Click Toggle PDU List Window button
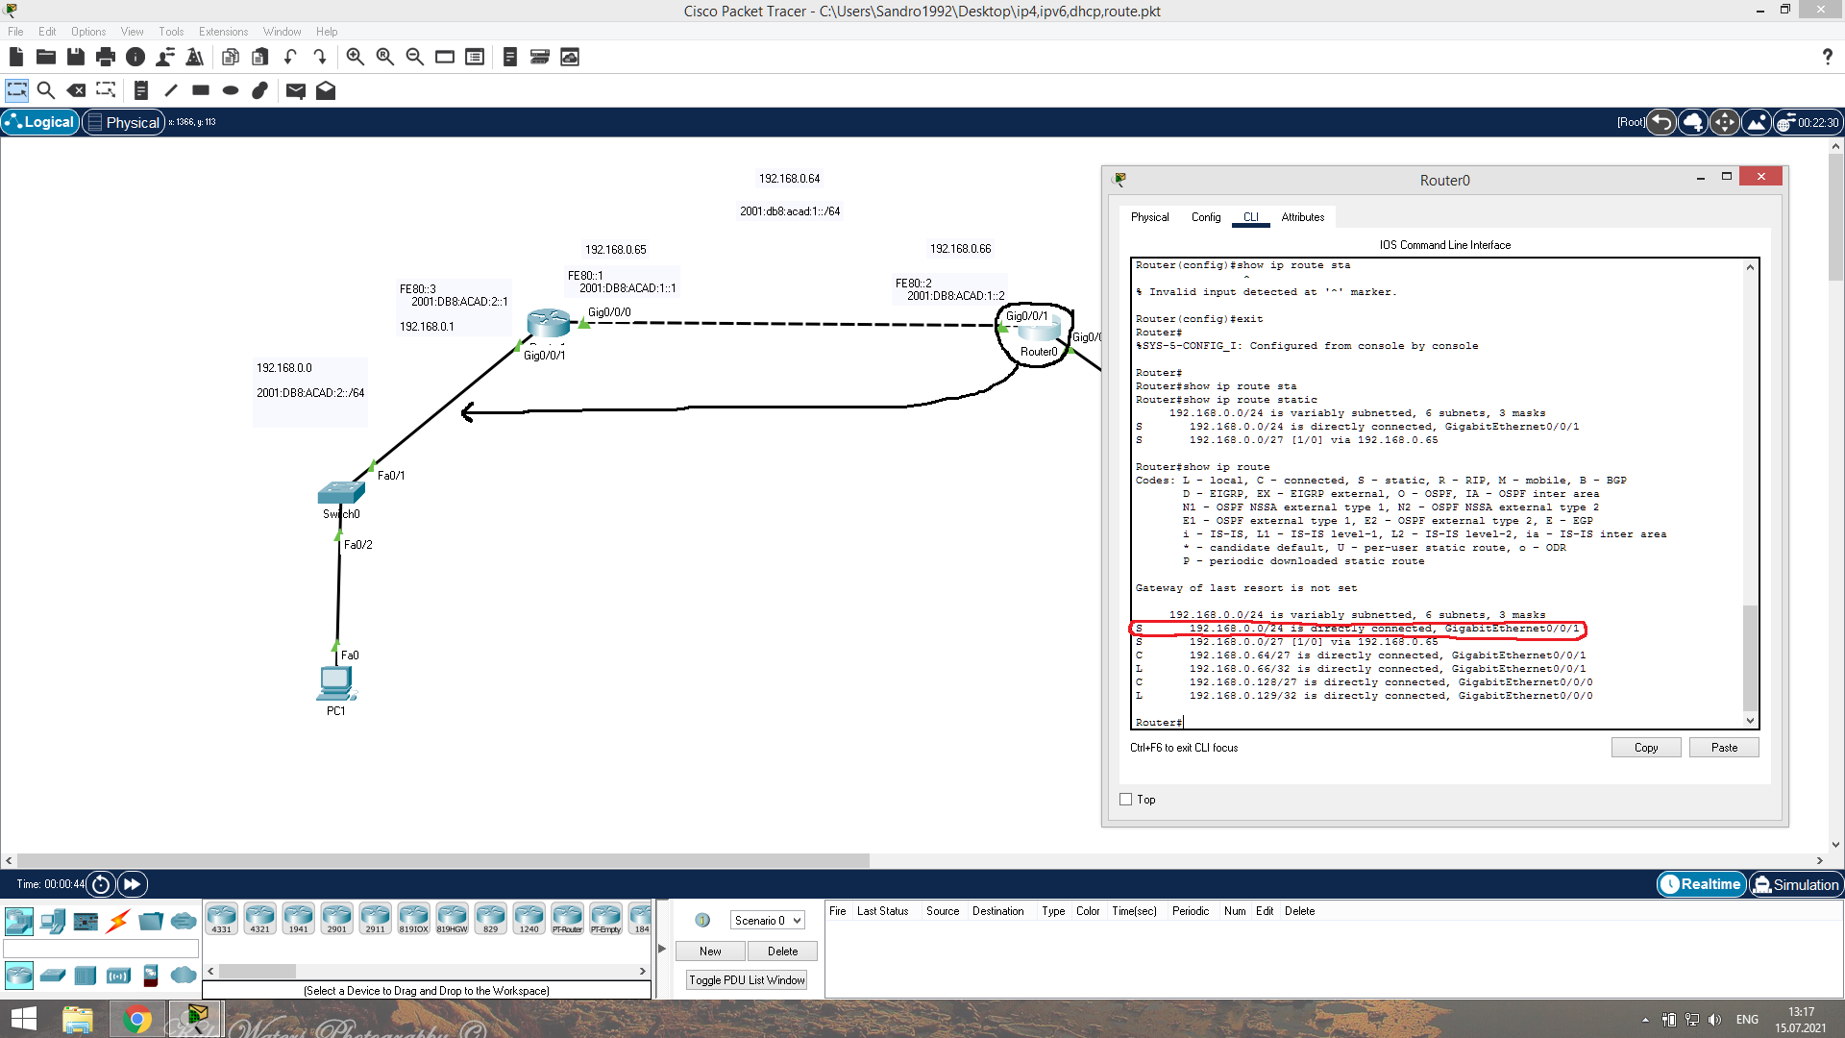 [747, 980]
